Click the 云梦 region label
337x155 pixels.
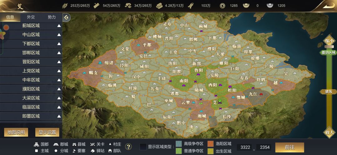[x=186, y=102]
